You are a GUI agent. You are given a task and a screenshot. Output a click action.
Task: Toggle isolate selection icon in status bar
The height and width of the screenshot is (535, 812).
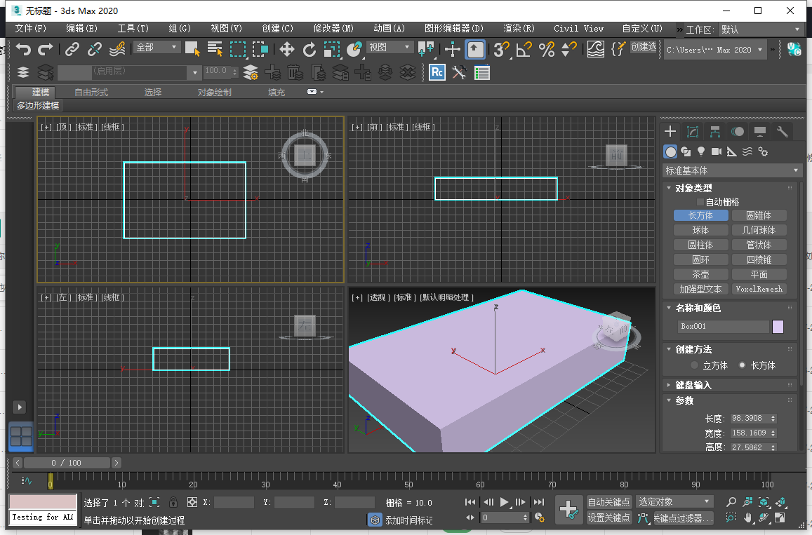[154, 503]
